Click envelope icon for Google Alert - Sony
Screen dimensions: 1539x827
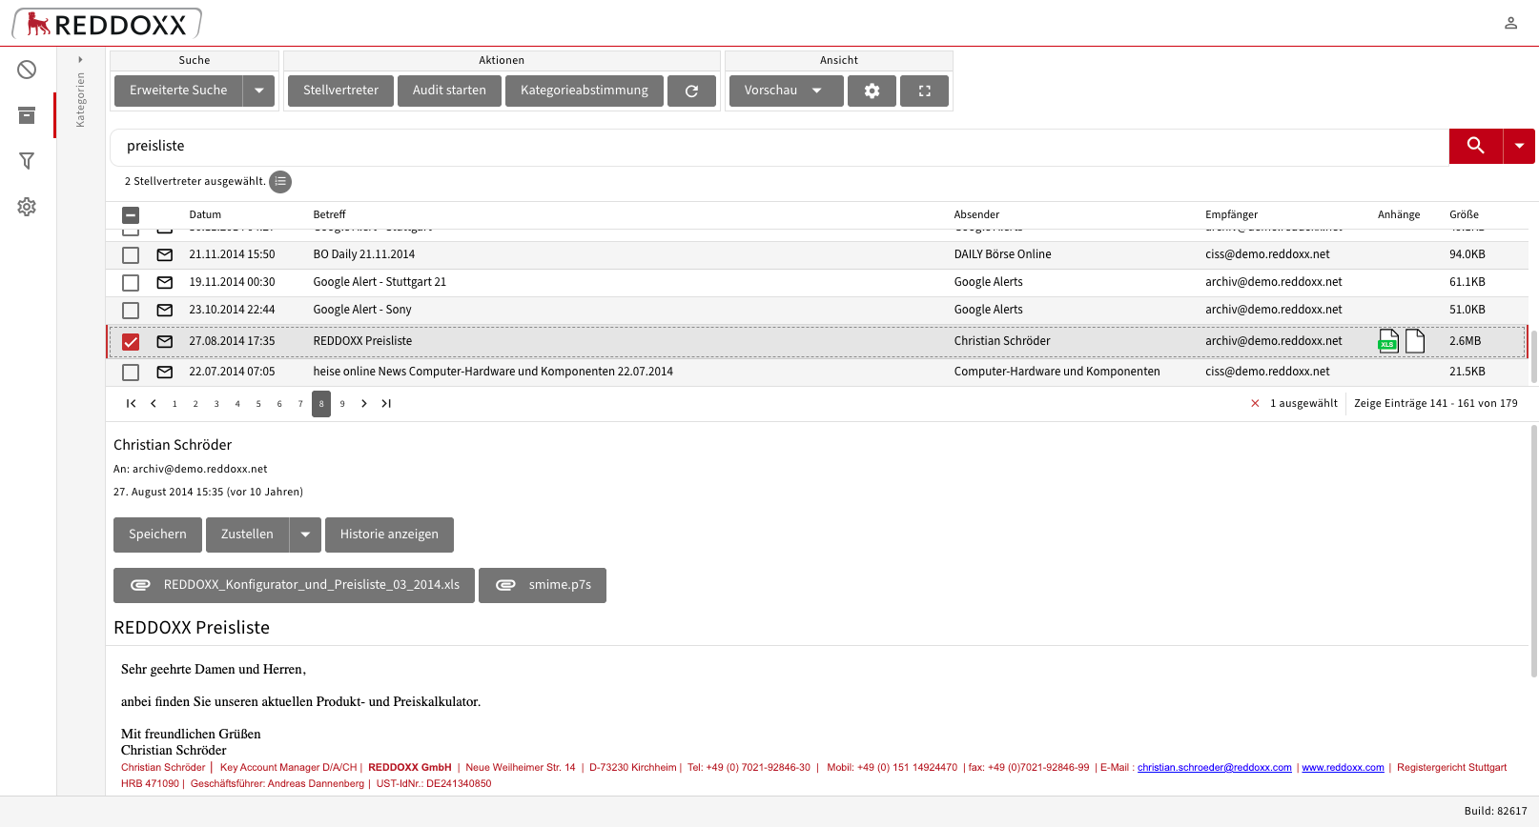tap(165, 310)
